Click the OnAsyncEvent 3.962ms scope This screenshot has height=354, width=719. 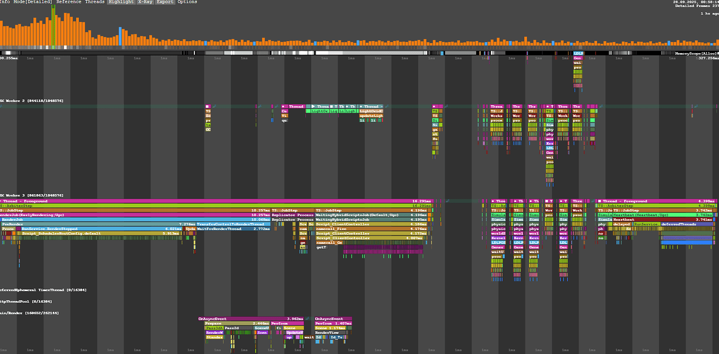(x=251, y=319)
